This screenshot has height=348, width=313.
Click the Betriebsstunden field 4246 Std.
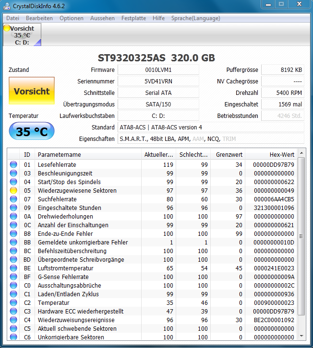coord(283,116)
